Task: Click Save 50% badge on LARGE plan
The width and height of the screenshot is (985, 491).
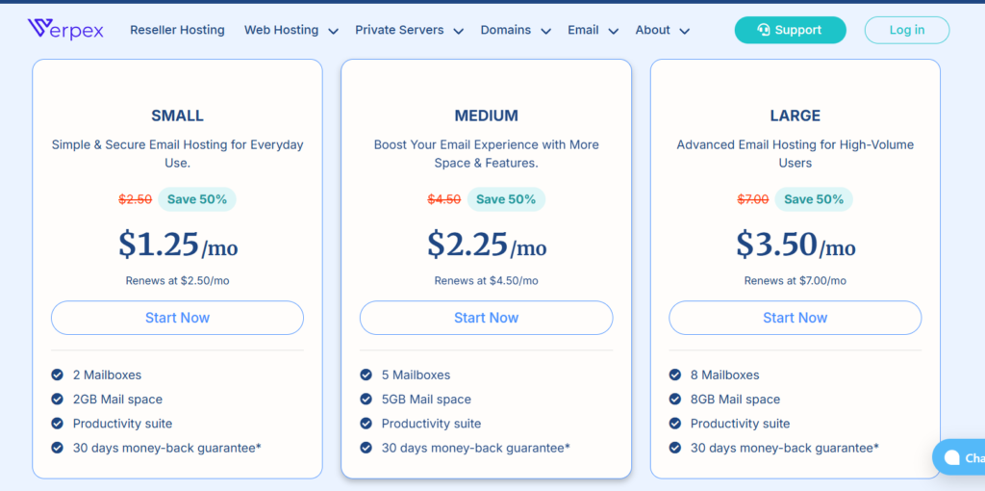Action: tap(814, 199)
